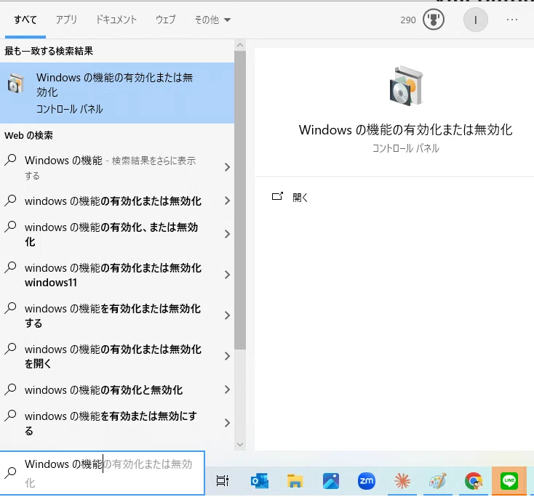Open Google Chrome from the taskbar
534x497 pixels.
click(x=474, y=481)
